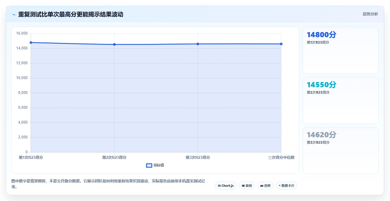Click the 第3次R23得分 x-axis label
The height and width of the screenshot is (201, 390).
pos(198,157)
